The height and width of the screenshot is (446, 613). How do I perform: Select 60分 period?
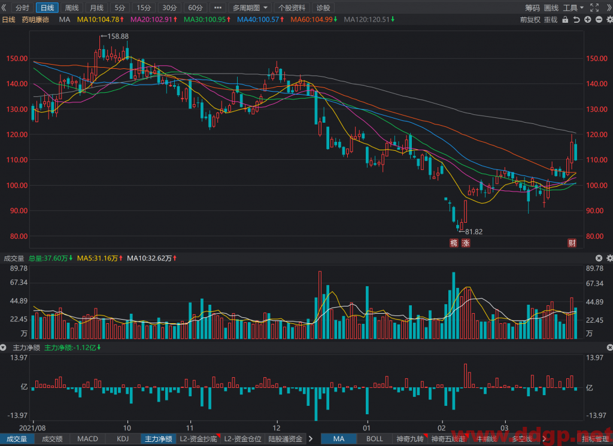[x=195, y=7]
